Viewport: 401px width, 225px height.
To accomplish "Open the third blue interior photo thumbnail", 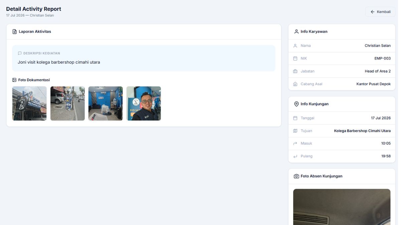I will [x=106, y=103].
